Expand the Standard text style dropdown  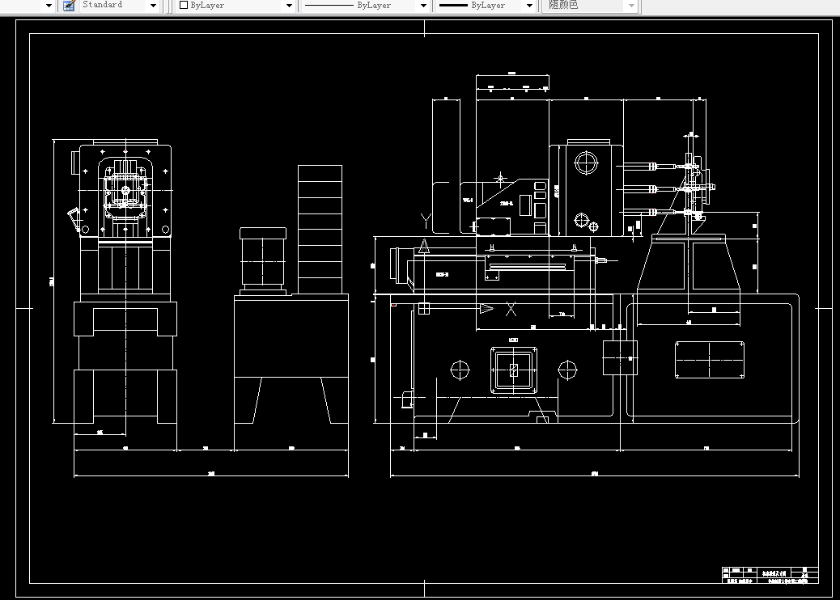pos(153,6)
